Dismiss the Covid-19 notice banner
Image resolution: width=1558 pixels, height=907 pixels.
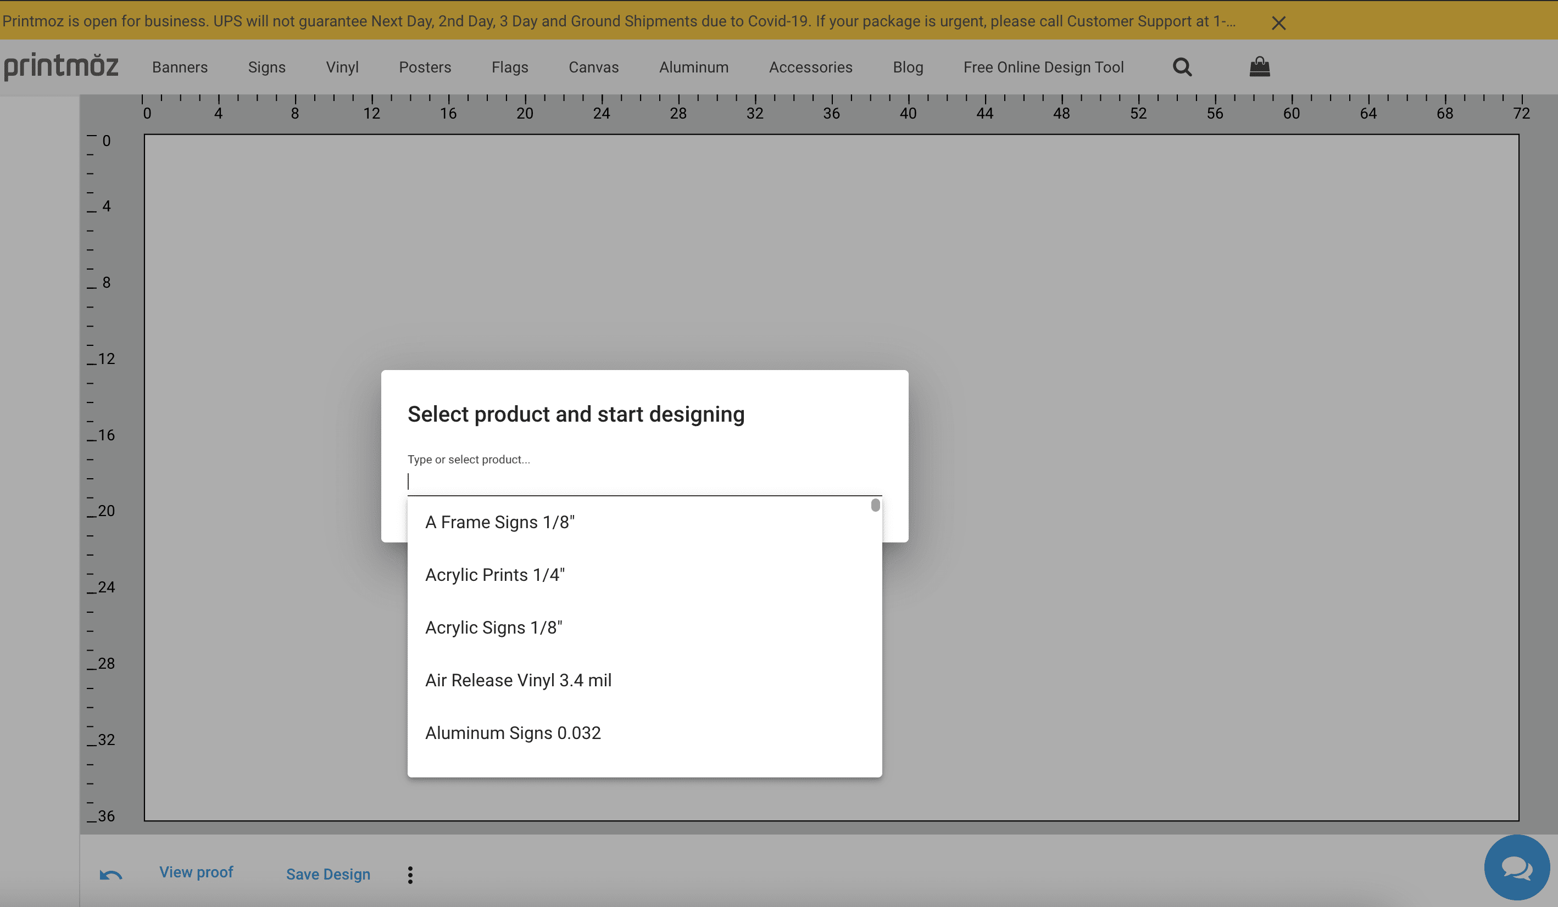[x=1278, y=24]
